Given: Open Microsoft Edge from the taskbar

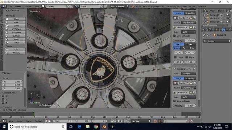Looking at the screenshot, I should tap(79, 127).
